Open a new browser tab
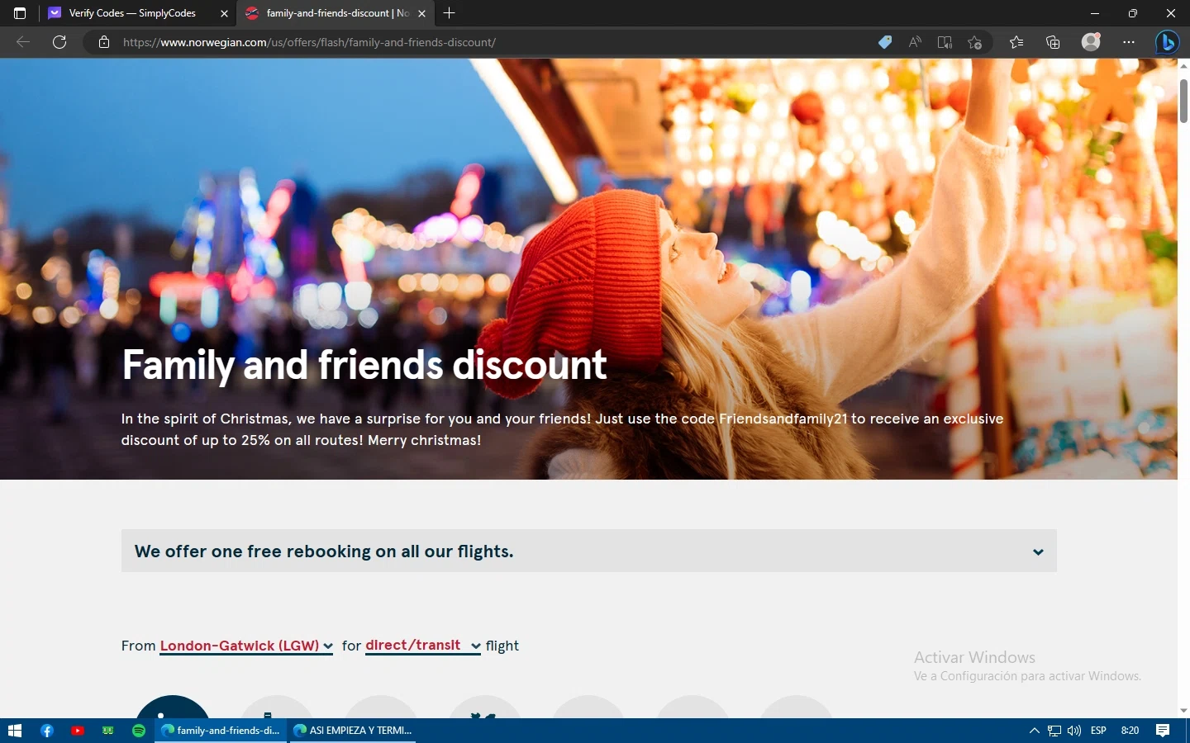Image resolution: width=1190 pixels, height=743 pixels. pyautogui.click(x=449, y=13)
